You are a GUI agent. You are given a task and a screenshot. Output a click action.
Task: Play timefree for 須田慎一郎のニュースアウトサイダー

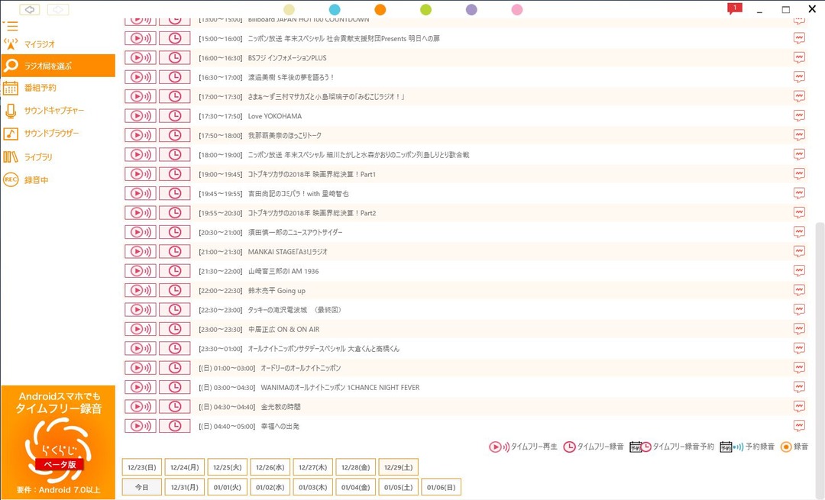click(141, 232)
